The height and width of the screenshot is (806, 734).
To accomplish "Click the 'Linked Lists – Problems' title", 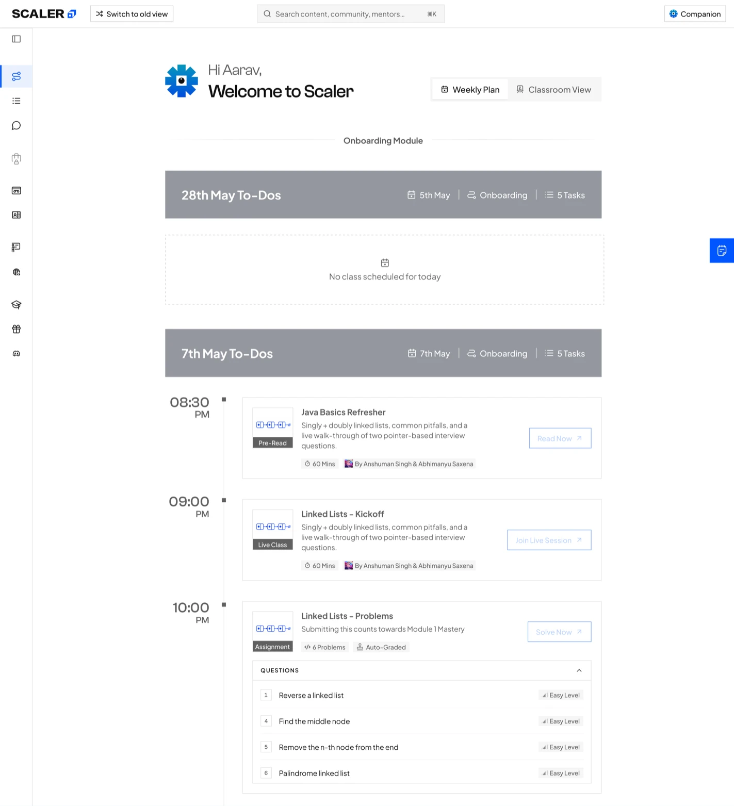I will [x=347, y=616].
